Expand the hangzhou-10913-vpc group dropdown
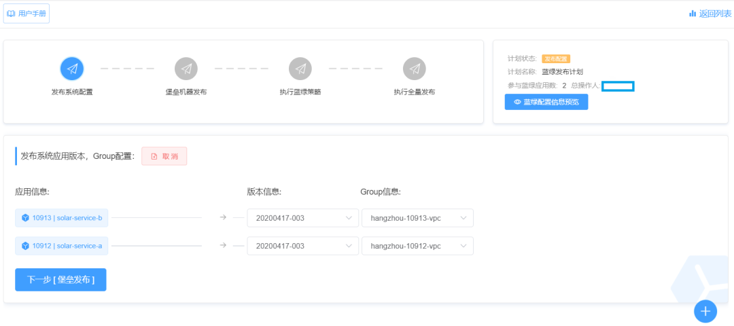Image resolution: width=734 pixels, height=326 pixels. 417,218
